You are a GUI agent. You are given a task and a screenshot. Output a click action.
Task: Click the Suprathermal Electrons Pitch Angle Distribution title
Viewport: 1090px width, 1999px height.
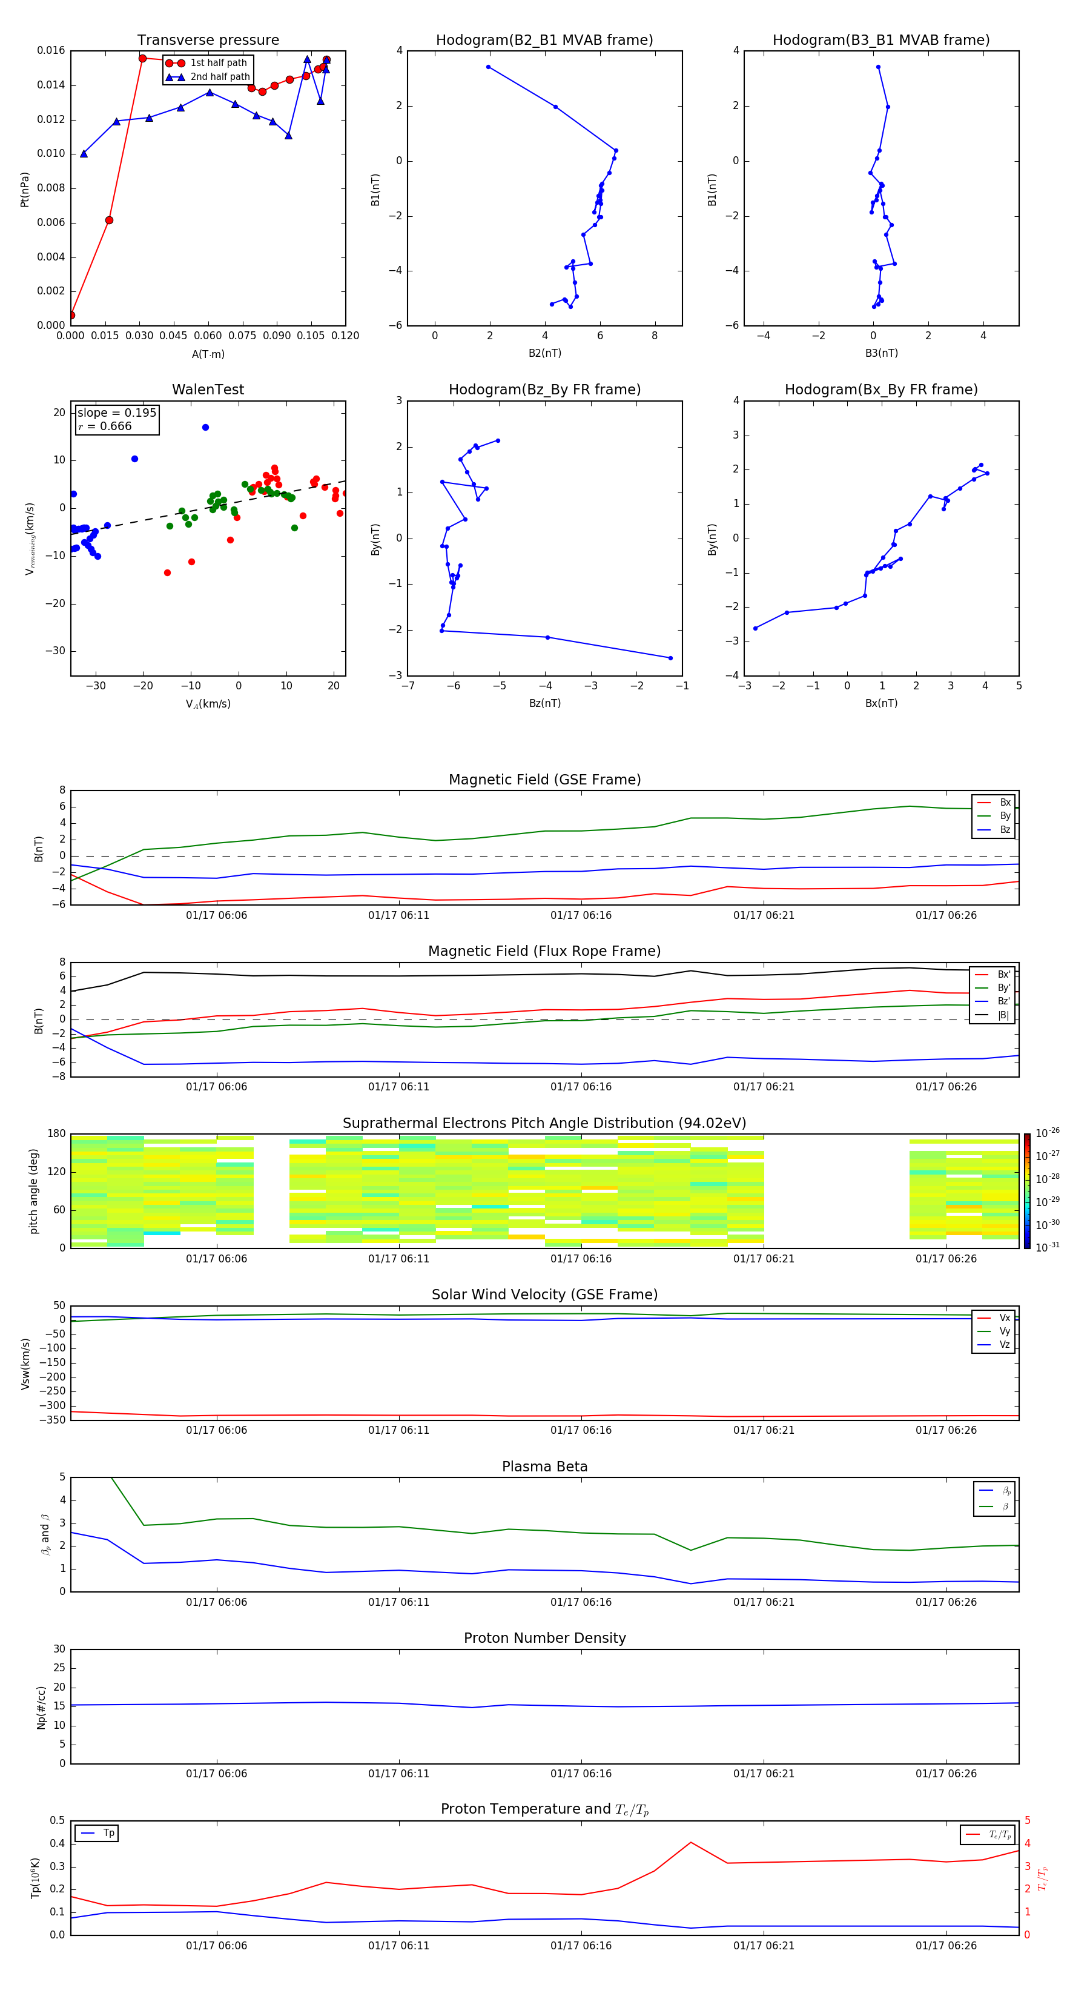coord(544,1124)
